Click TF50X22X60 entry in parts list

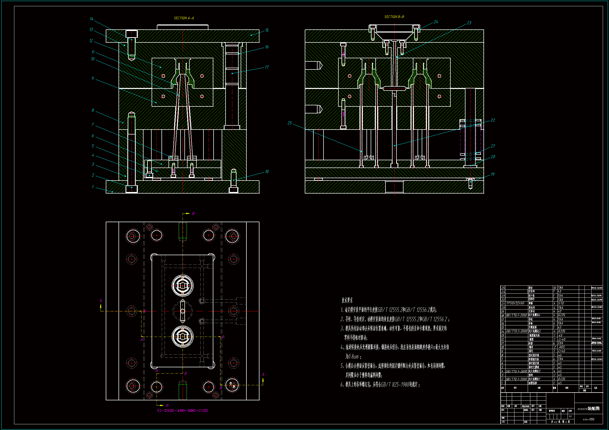point(515,303)
